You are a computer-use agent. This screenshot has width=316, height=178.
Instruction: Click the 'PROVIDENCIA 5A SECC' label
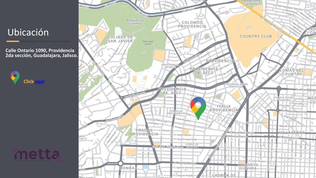(170, 66)
